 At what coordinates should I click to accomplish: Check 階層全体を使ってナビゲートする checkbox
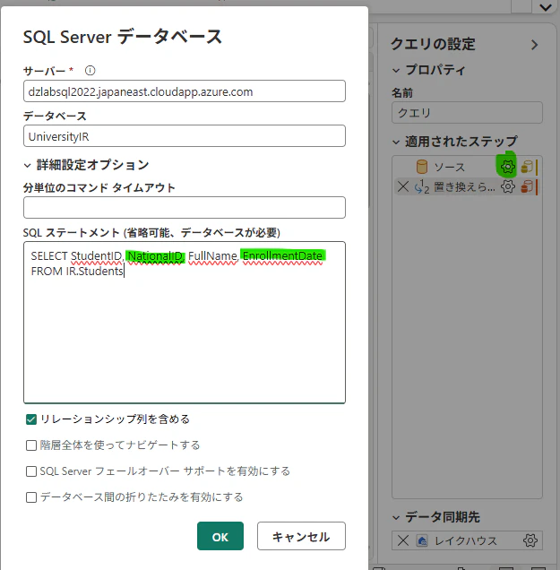coord(31,445)
